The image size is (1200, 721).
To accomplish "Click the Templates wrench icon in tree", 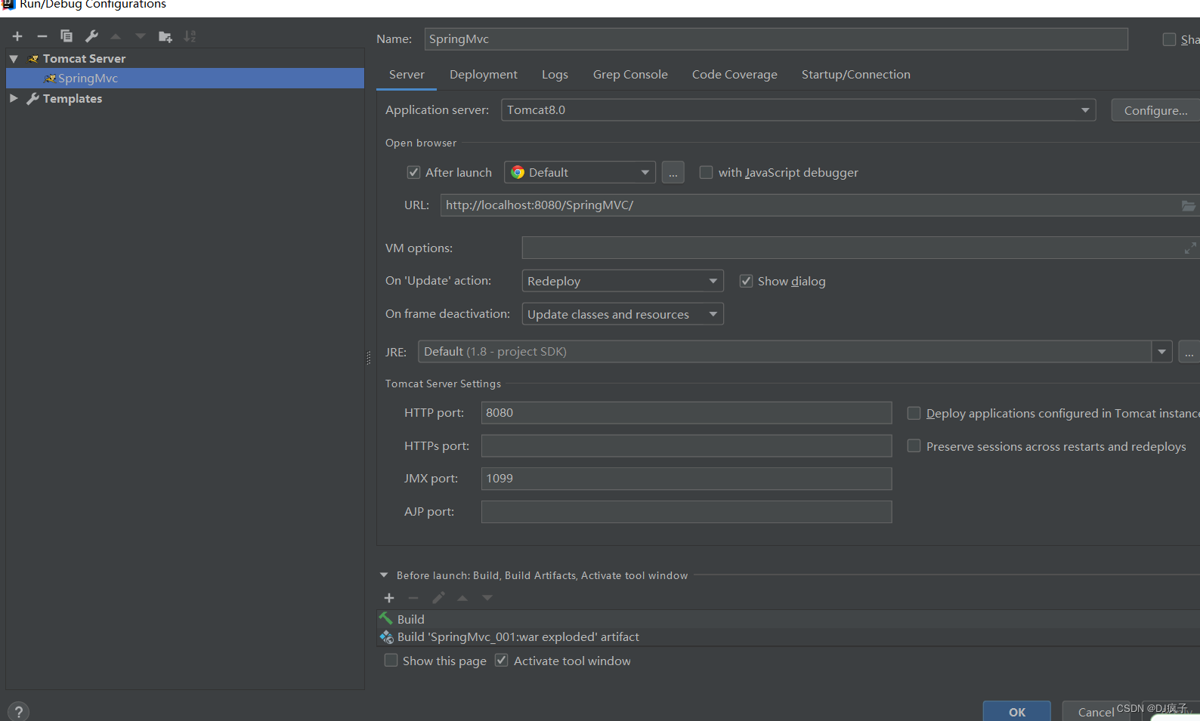I will (x=32, y=98).
